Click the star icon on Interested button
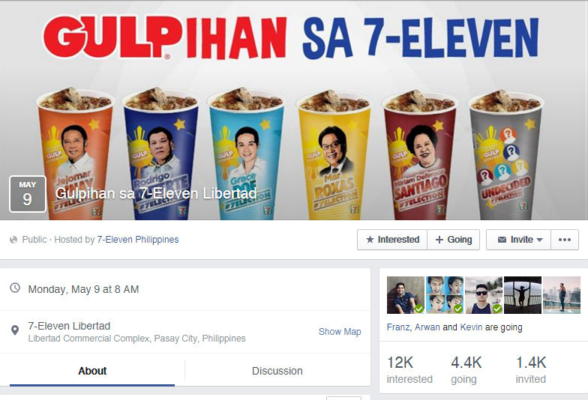 (370, 240)
